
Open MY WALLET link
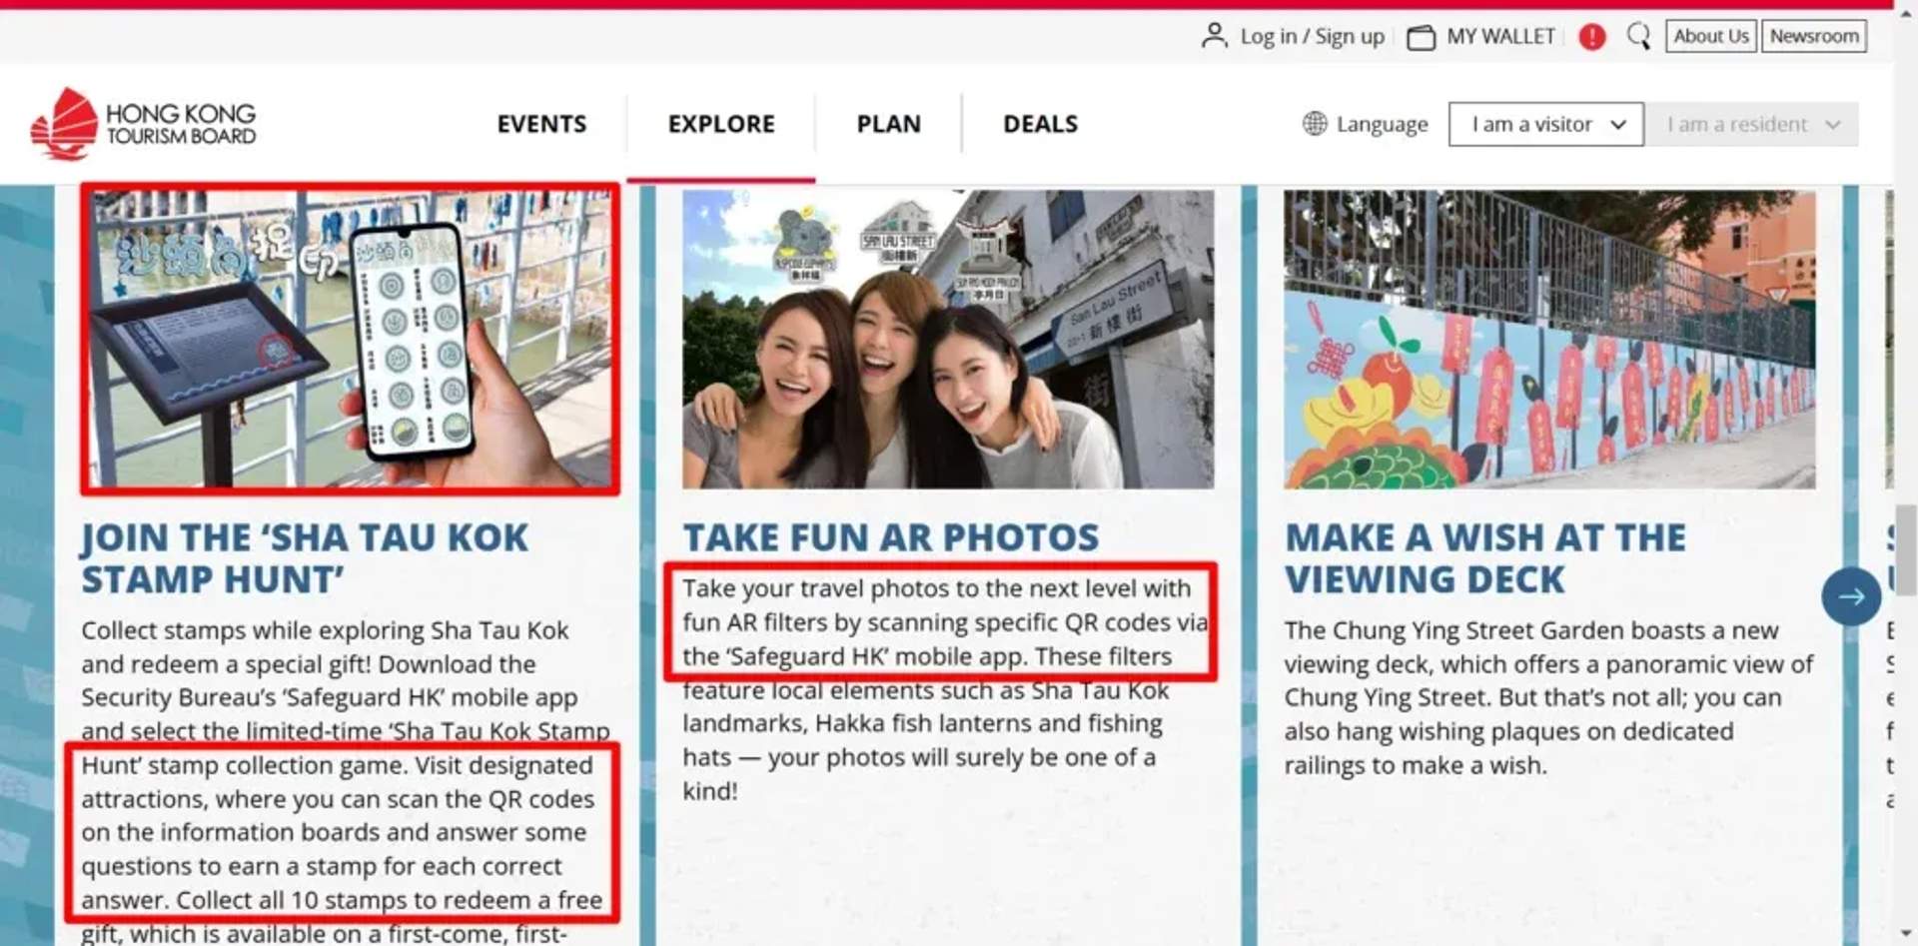tap(1500, 37)
